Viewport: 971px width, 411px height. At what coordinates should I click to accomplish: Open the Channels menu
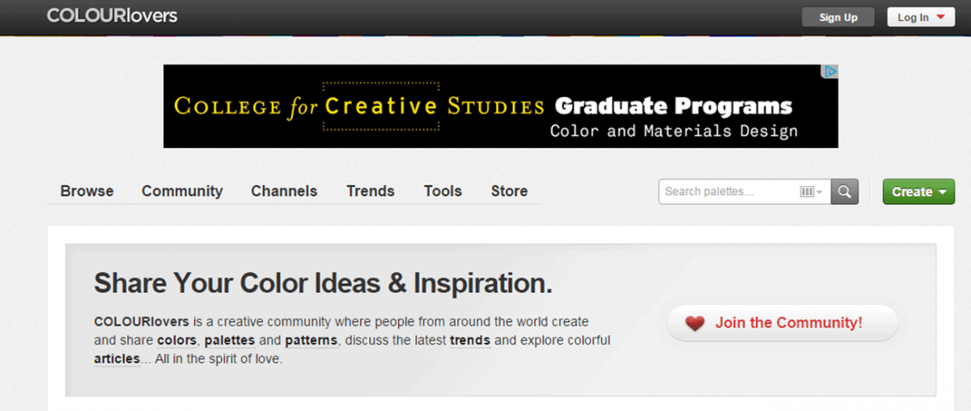(284, 191)
